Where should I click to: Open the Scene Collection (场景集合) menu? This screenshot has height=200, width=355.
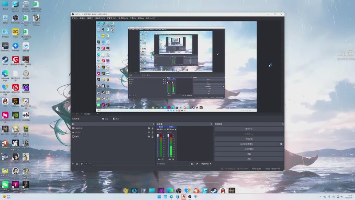[x=123, y=18]
